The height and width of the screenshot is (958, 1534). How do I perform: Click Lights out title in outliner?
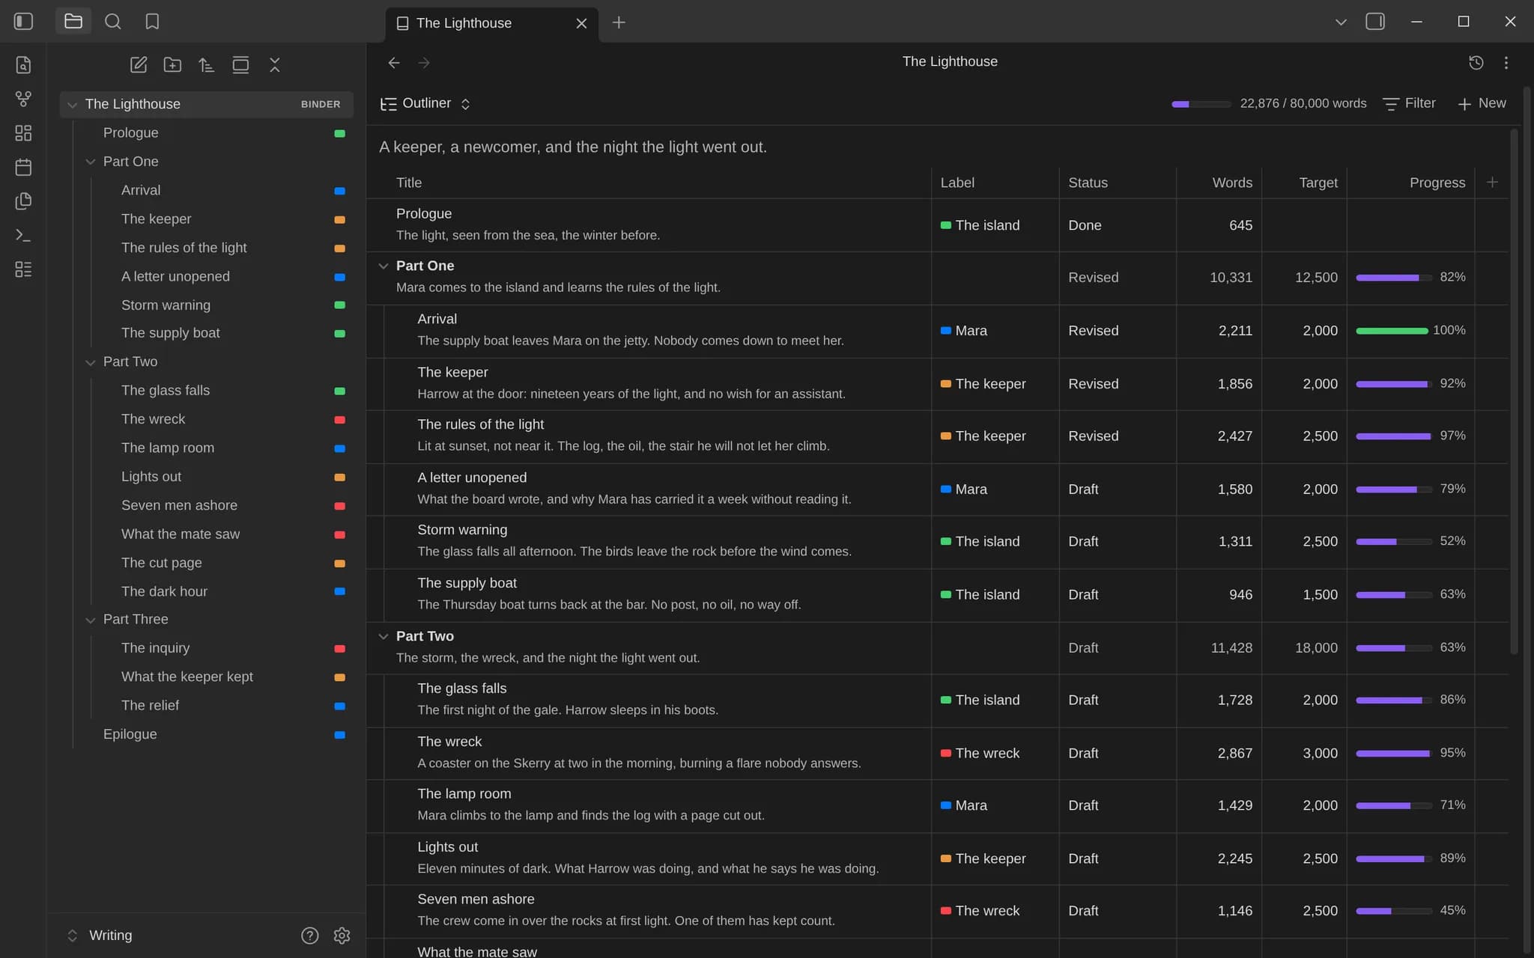pyautogui.click(x=447, y=847)
